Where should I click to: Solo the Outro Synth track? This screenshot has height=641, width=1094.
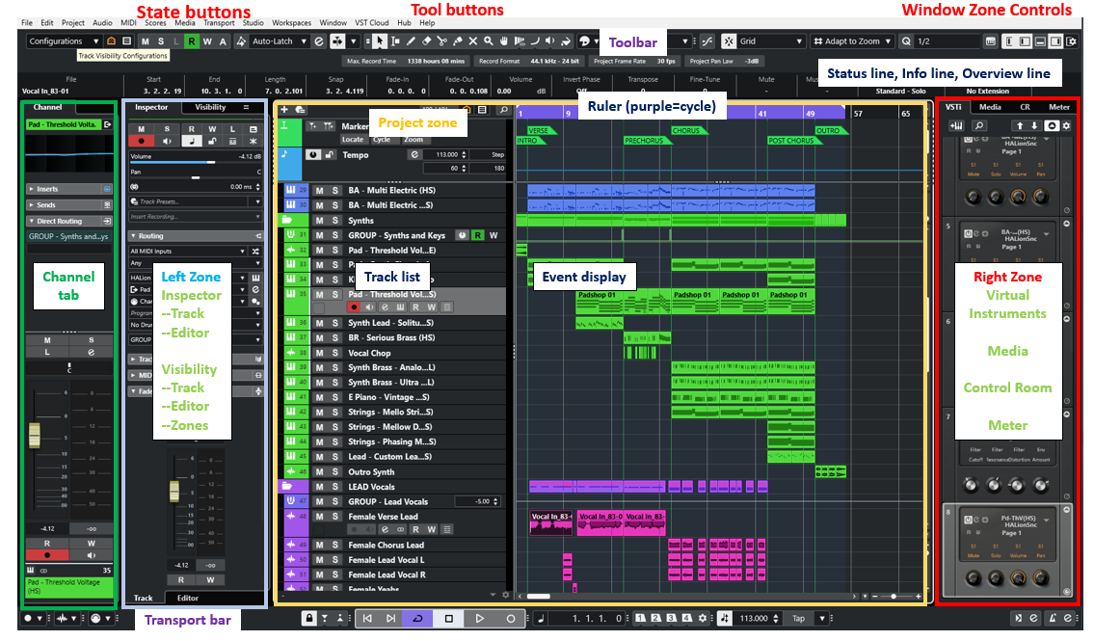[335, 472]
